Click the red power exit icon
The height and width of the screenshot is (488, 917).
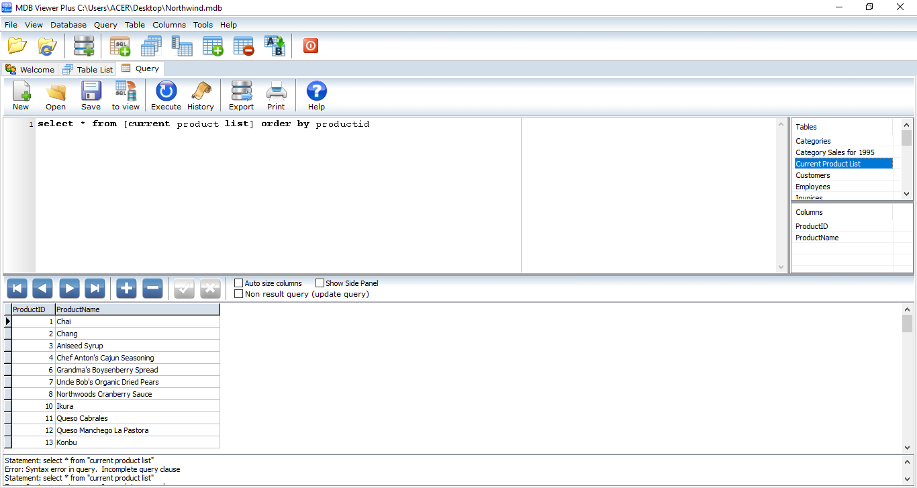(311, 46)
